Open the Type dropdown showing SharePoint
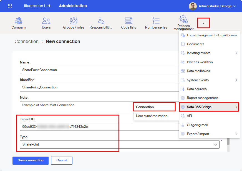The image size is (242, 171). click(215, 144)
